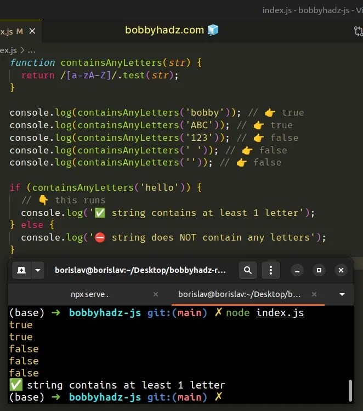Close the index.js editor tab
Screen dimensions: 363x411
click(32, 31)
